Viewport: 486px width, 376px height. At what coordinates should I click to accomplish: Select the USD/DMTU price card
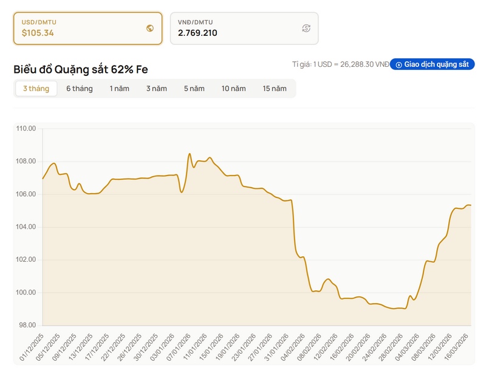(x=87, y=28)
